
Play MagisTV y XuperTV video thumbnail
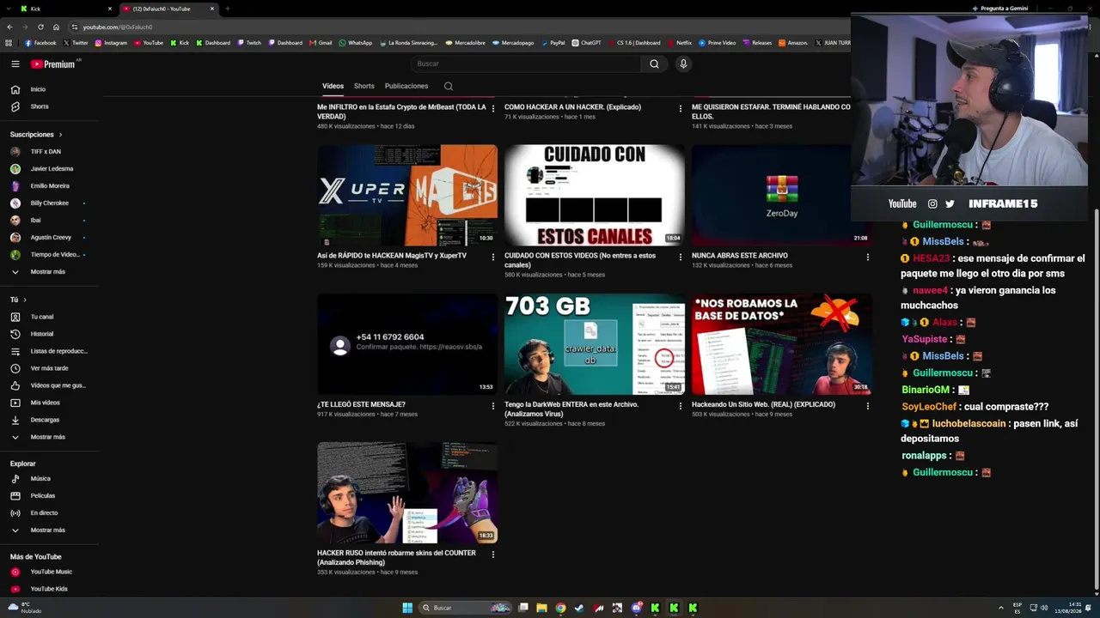tap(407, 196)
